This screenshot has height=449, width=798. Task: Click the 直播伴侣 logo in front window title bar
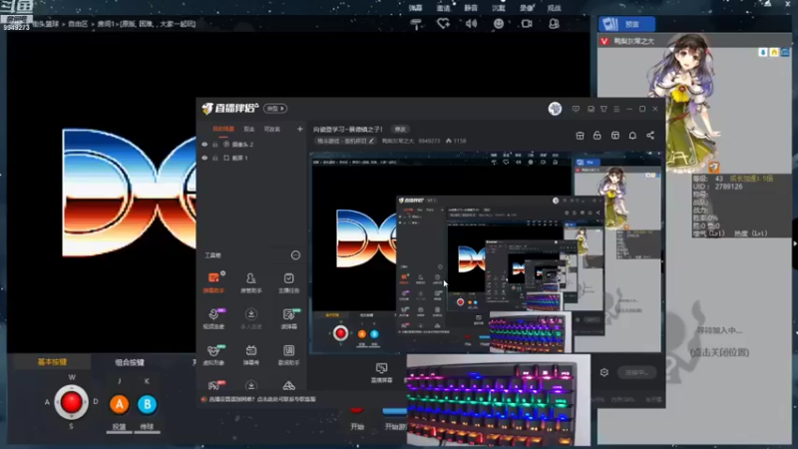click(230, 108)
